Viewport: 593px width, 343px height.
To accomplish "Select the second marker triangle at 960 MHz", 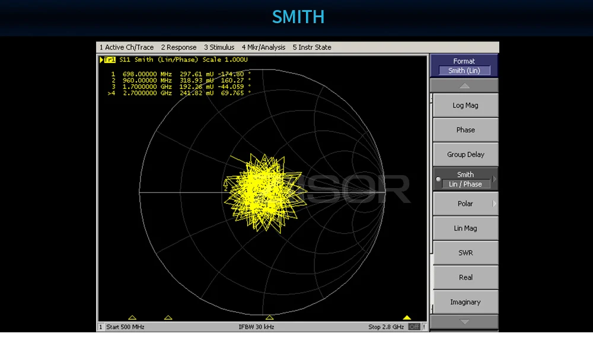I will [168, 318].
